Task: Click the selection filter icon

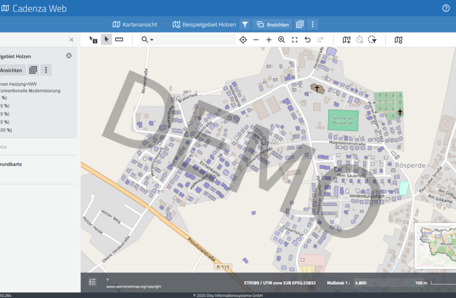Action: (372, 40)
